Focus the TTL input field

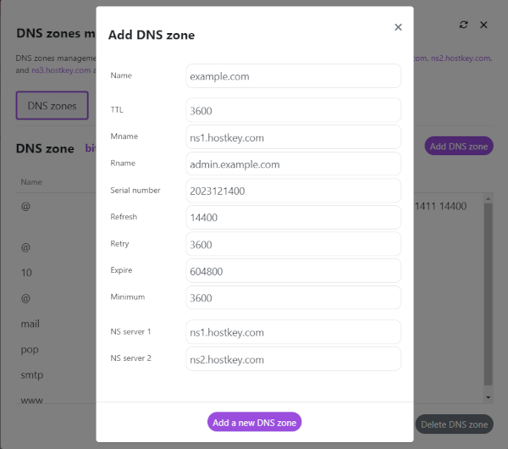[x=293, y=110]
